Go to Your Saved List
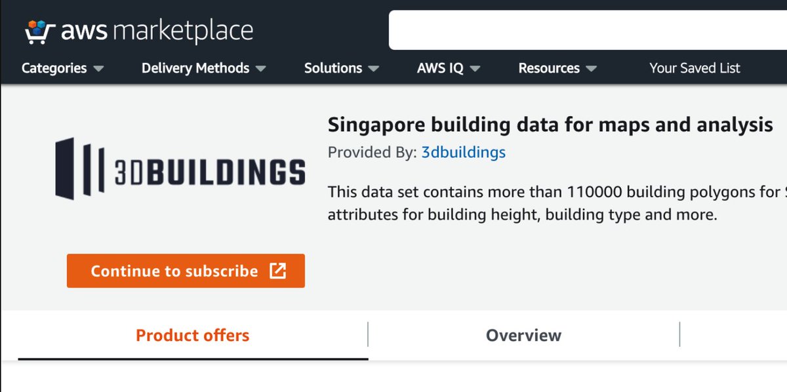787x392 pixels. pos(695,68)
